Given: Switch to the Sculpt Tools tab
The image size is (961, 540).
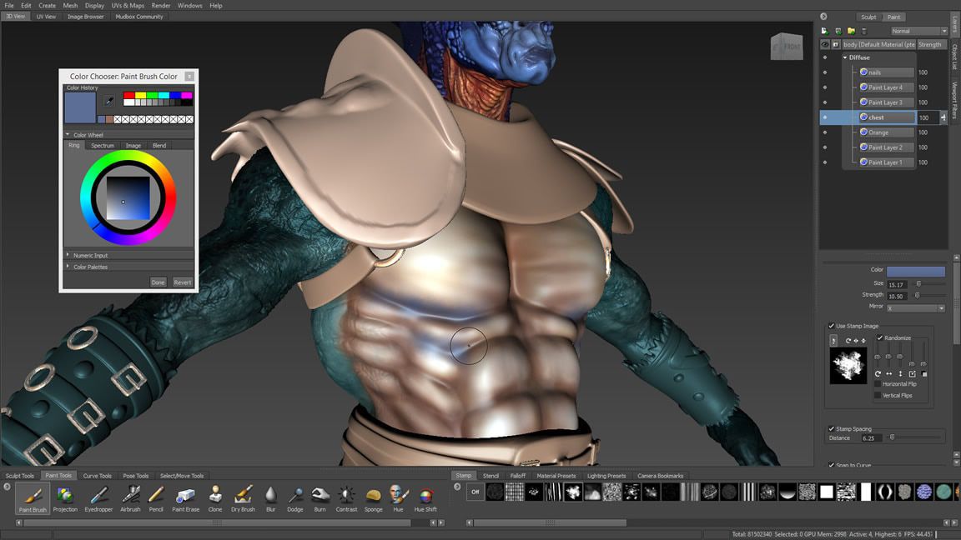Looking at the screenshot, I should point(18,475).
